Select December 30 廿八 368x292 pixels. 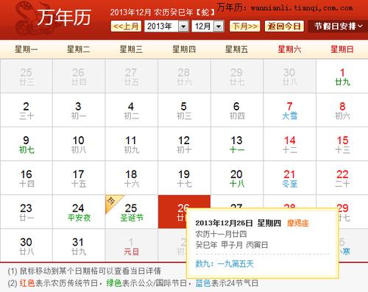pyautogui.click(x=26, y=246)
